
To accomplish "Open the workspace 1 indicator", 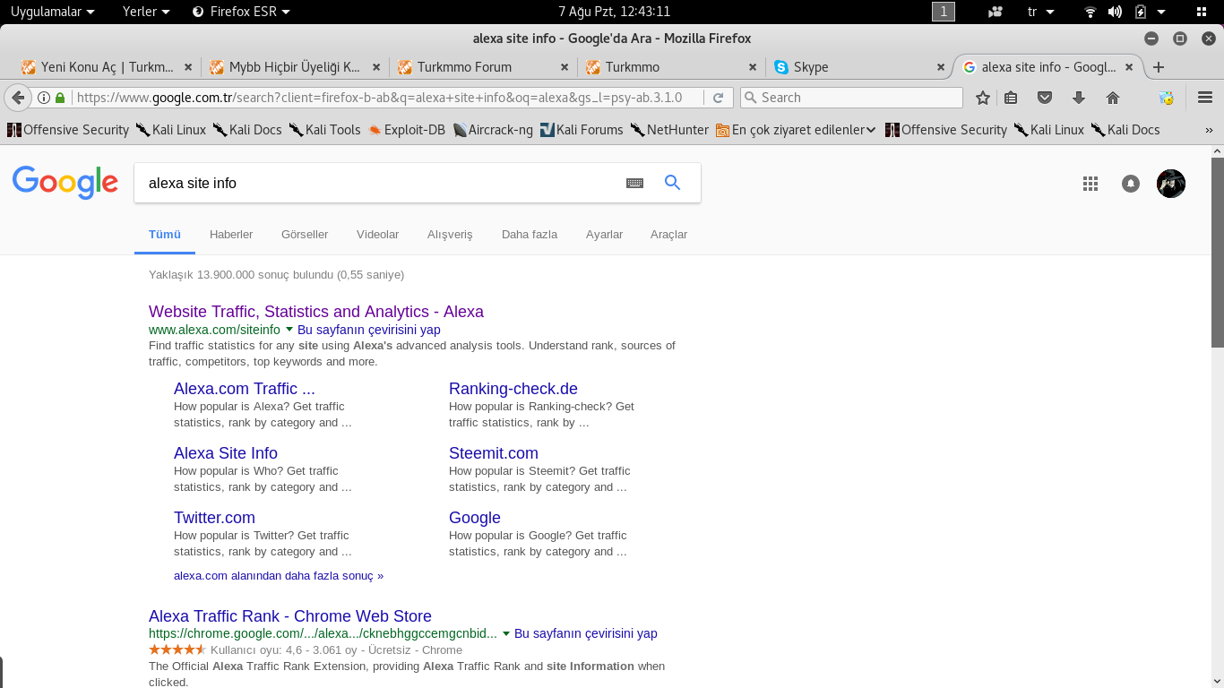I will coord(944,12).
